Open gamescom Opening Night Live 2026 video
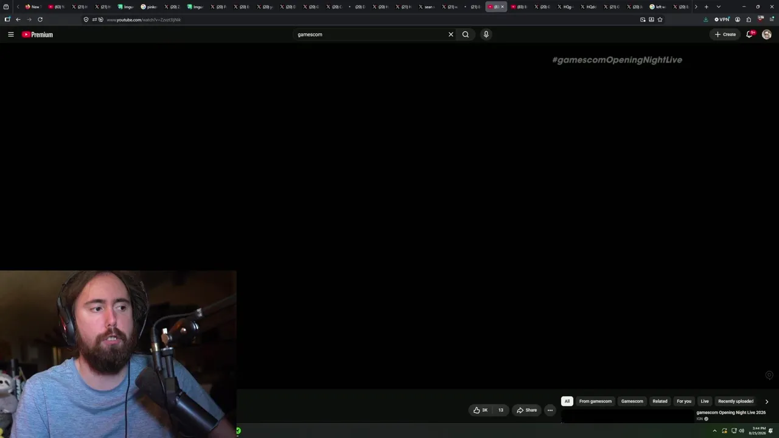 tap(731, 412)
